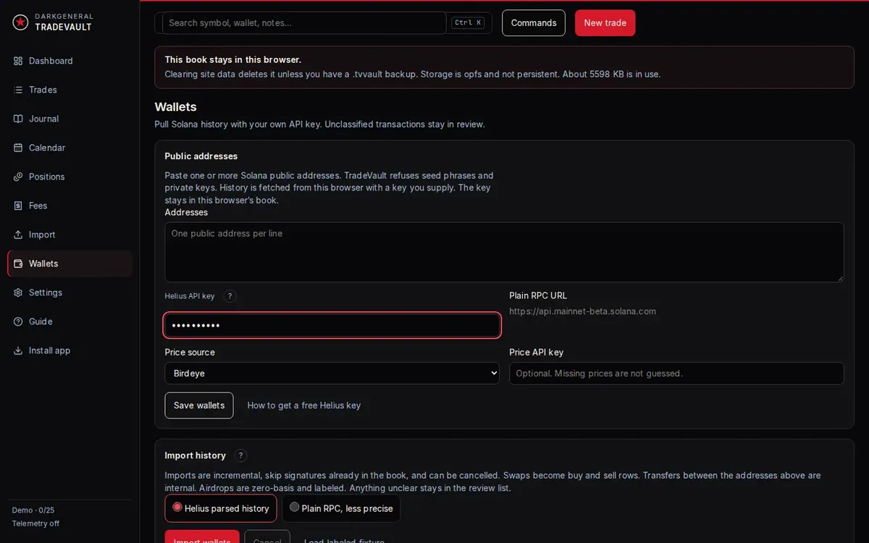Open the Fees receipt icon
869x543 pixels.
click(18, 206)
